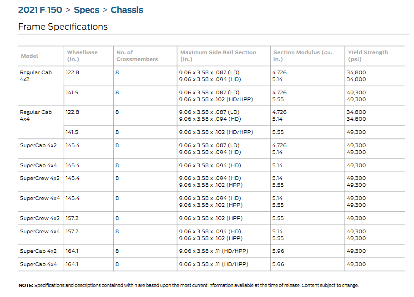The image size is (414, 297).
Task: Click the 2021 F-150 breadcrumb link
Action: (40, 10)
